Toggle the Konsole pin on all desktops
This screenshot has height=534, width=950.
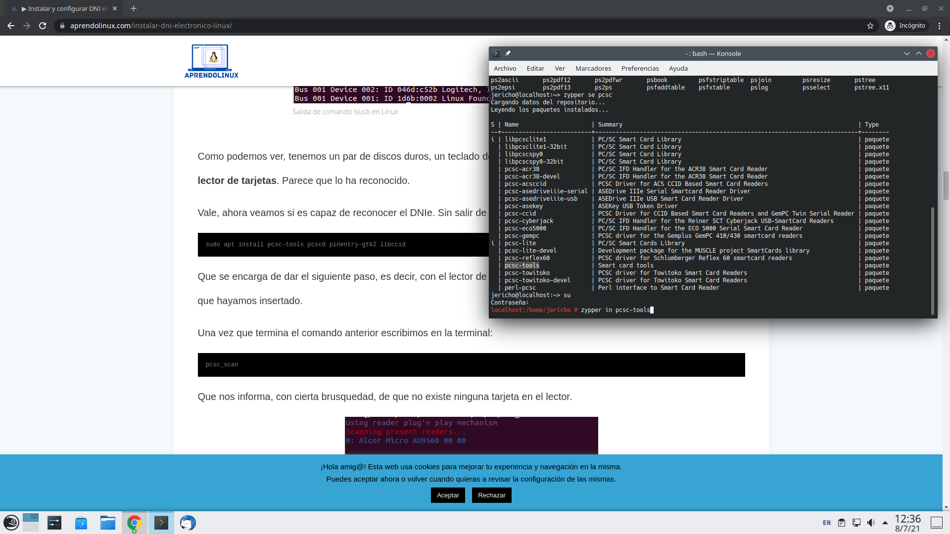click(508, 53)
